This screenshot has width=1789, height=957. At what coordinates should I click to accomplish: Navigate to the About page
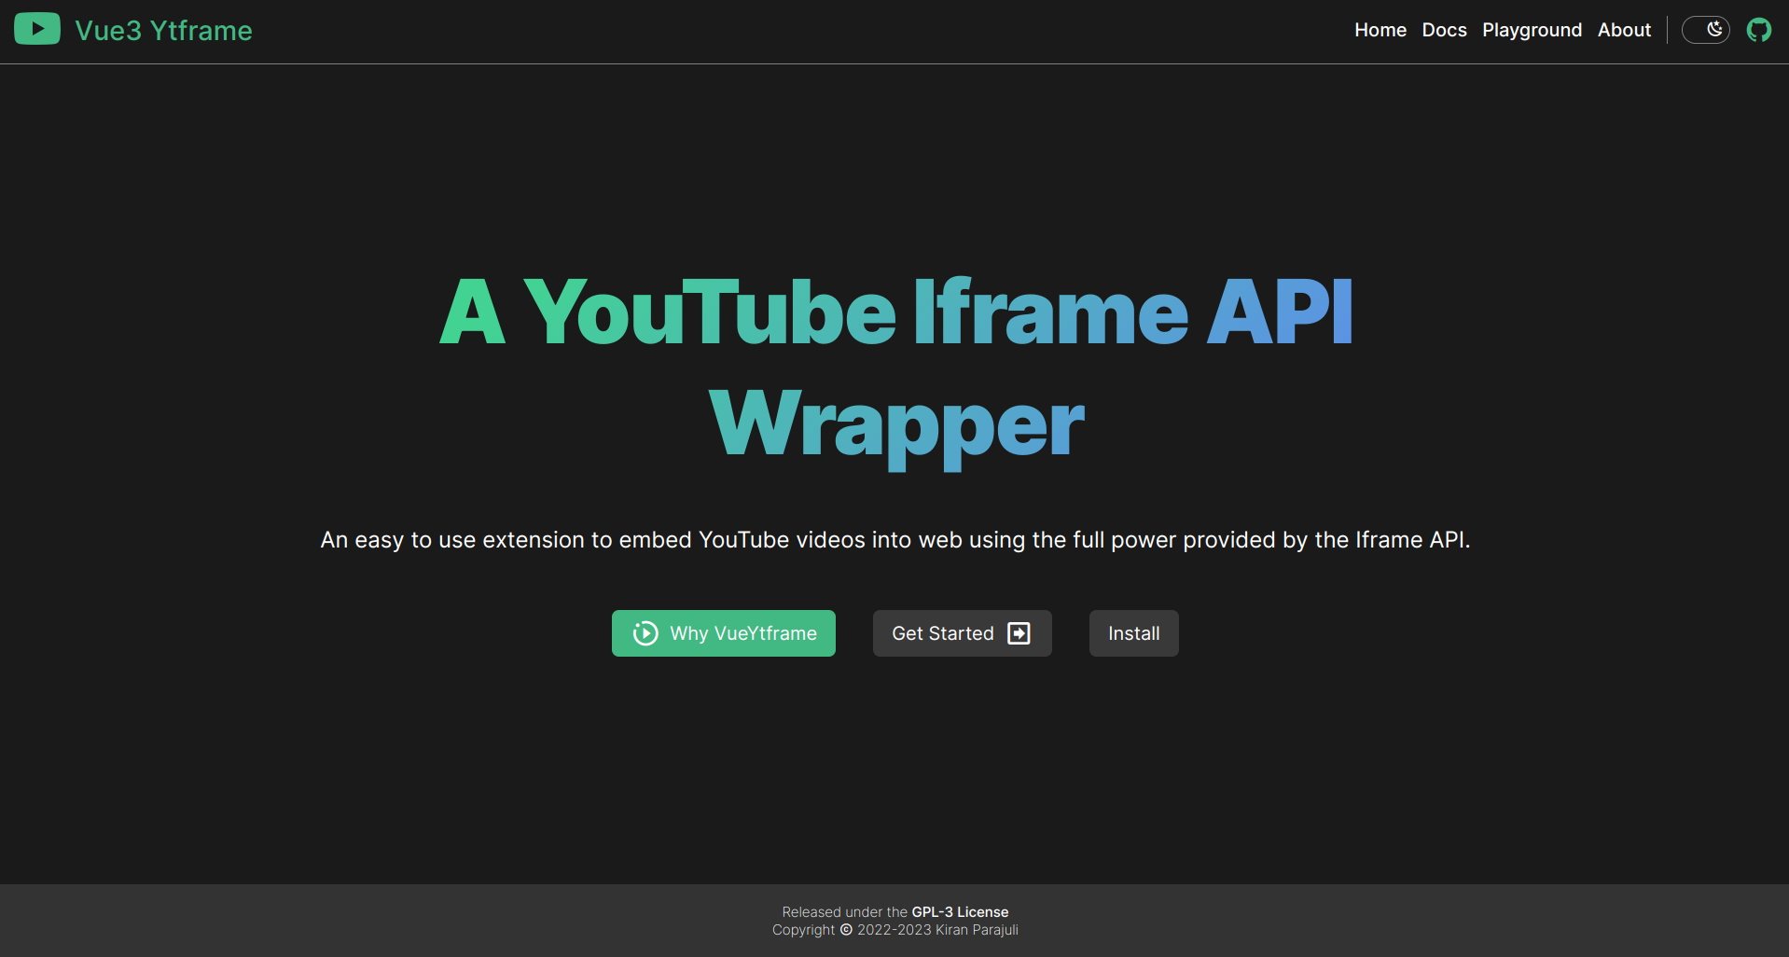(x=1624, y=30)
